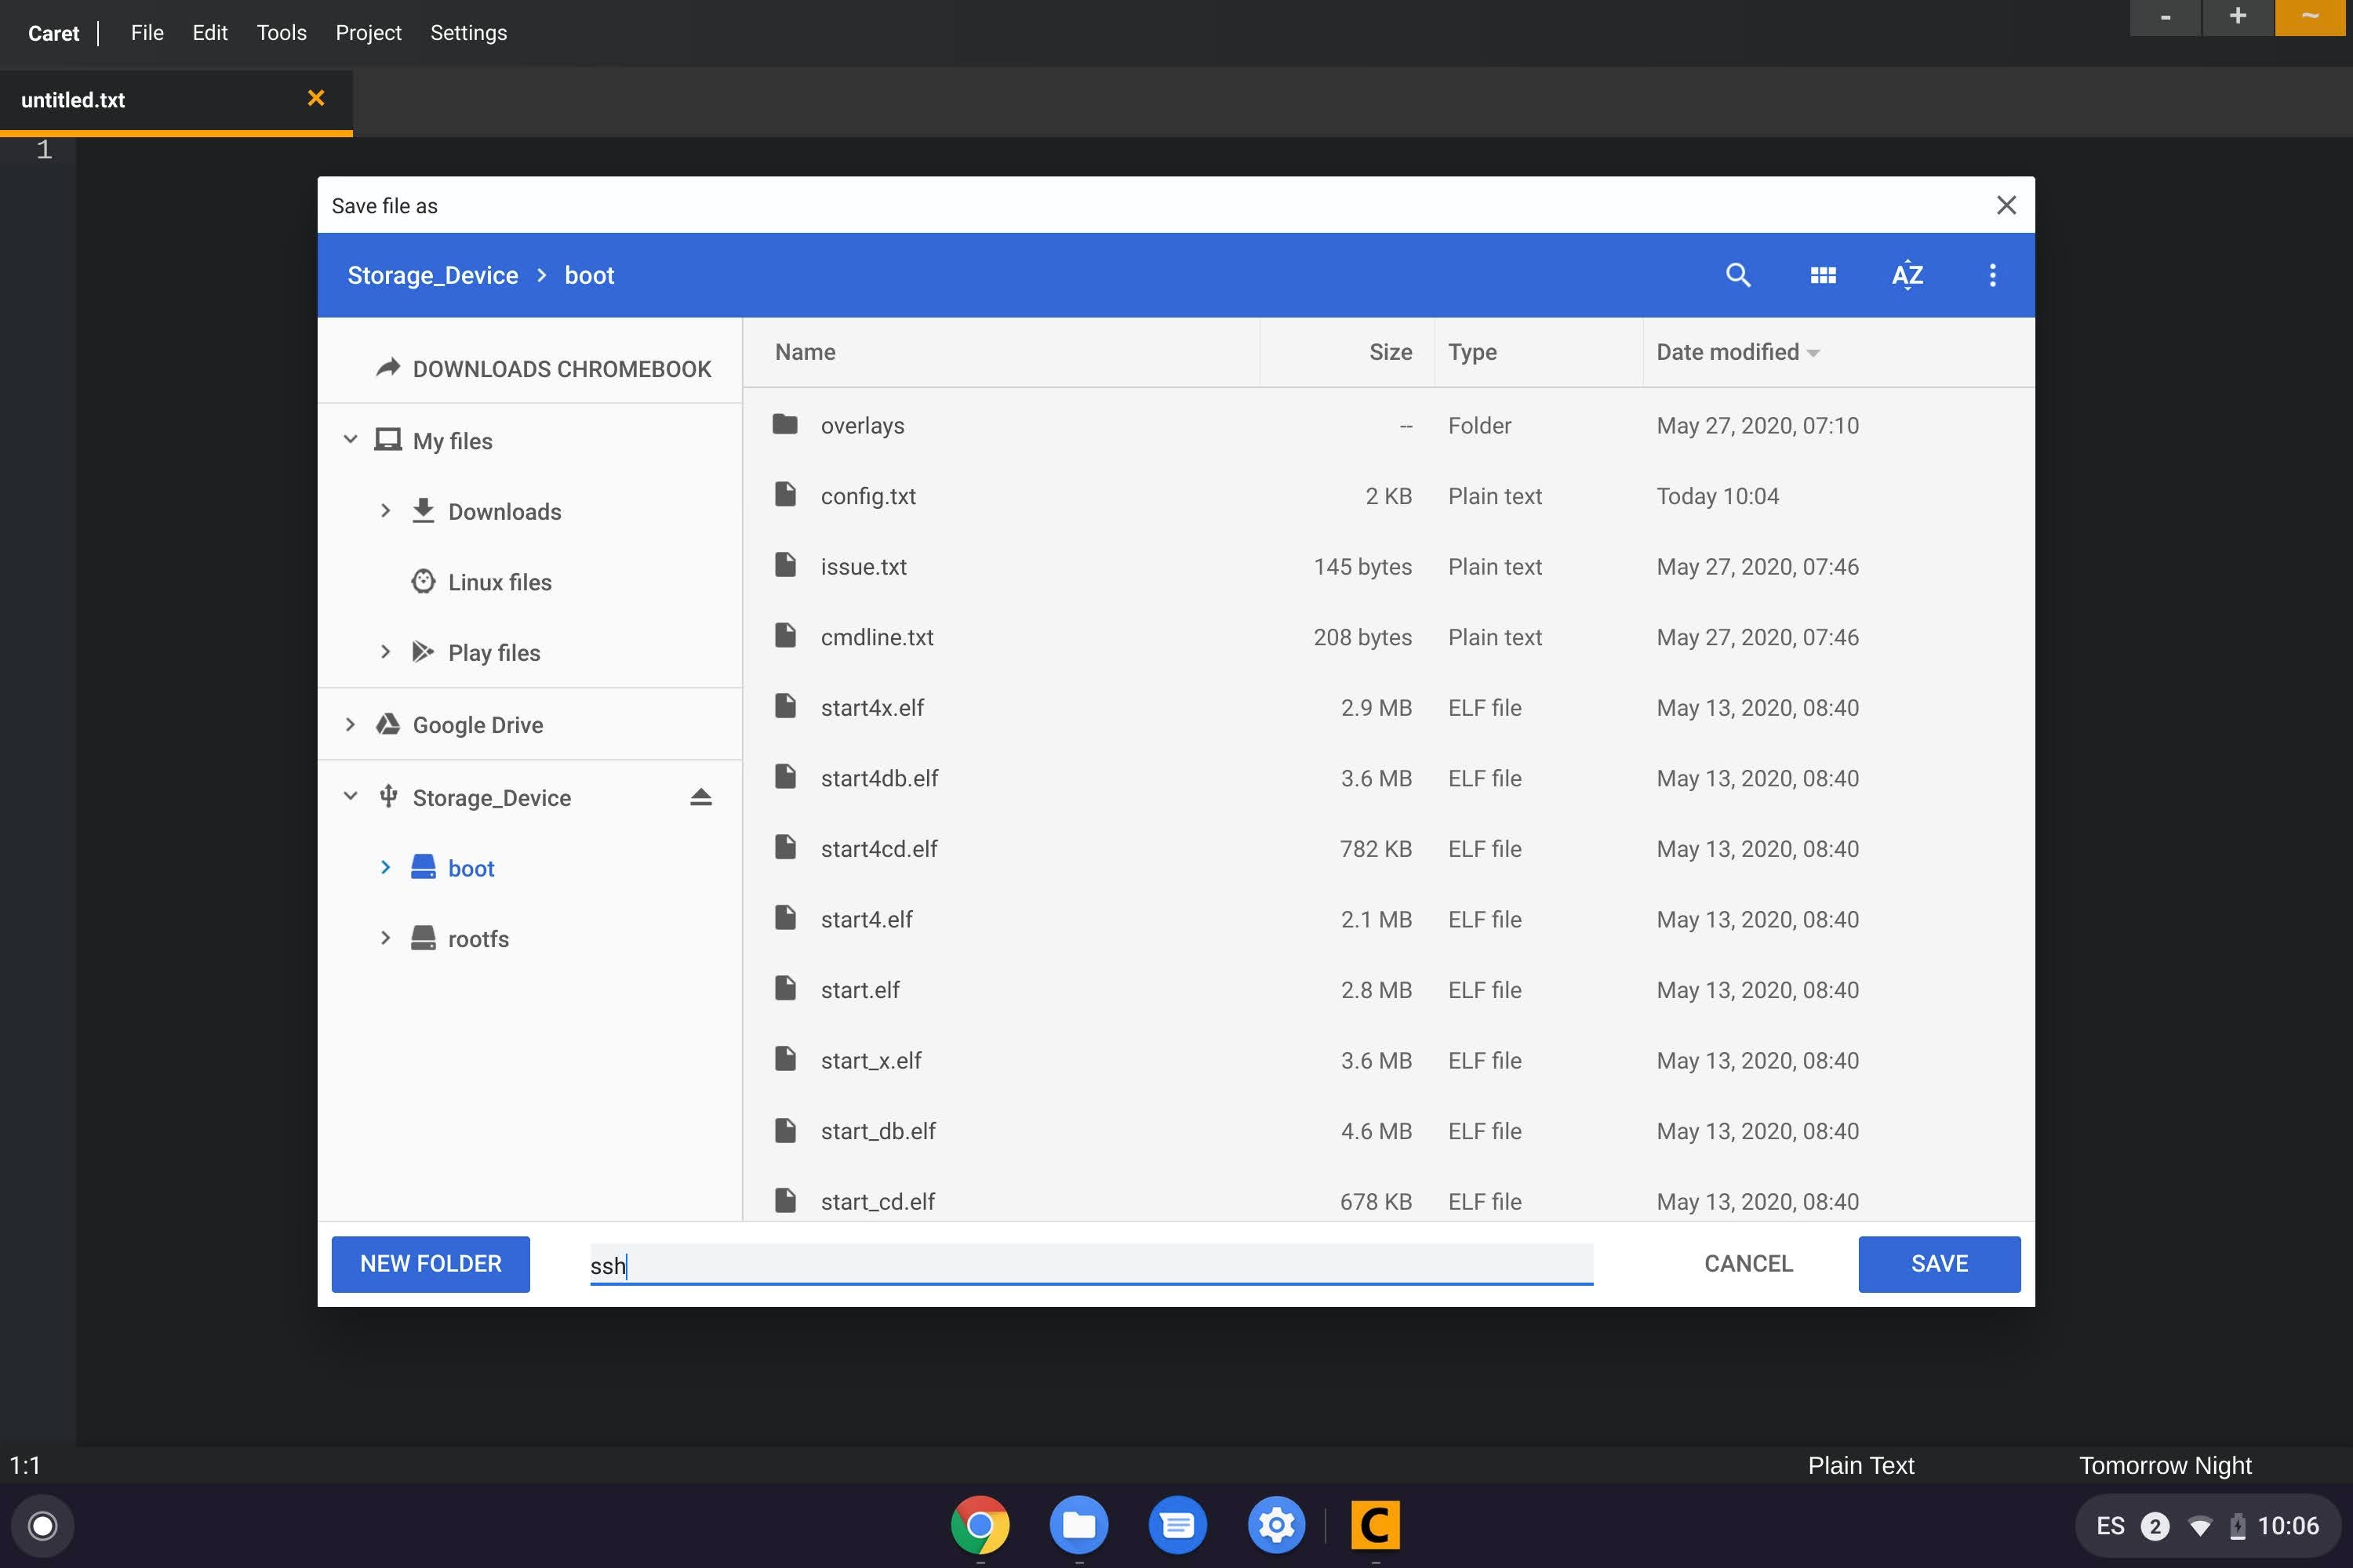Viewport: 2353px width, 1568px height.
Task: Select the start4.elf file row
Action: click(x=1388, y=918)
